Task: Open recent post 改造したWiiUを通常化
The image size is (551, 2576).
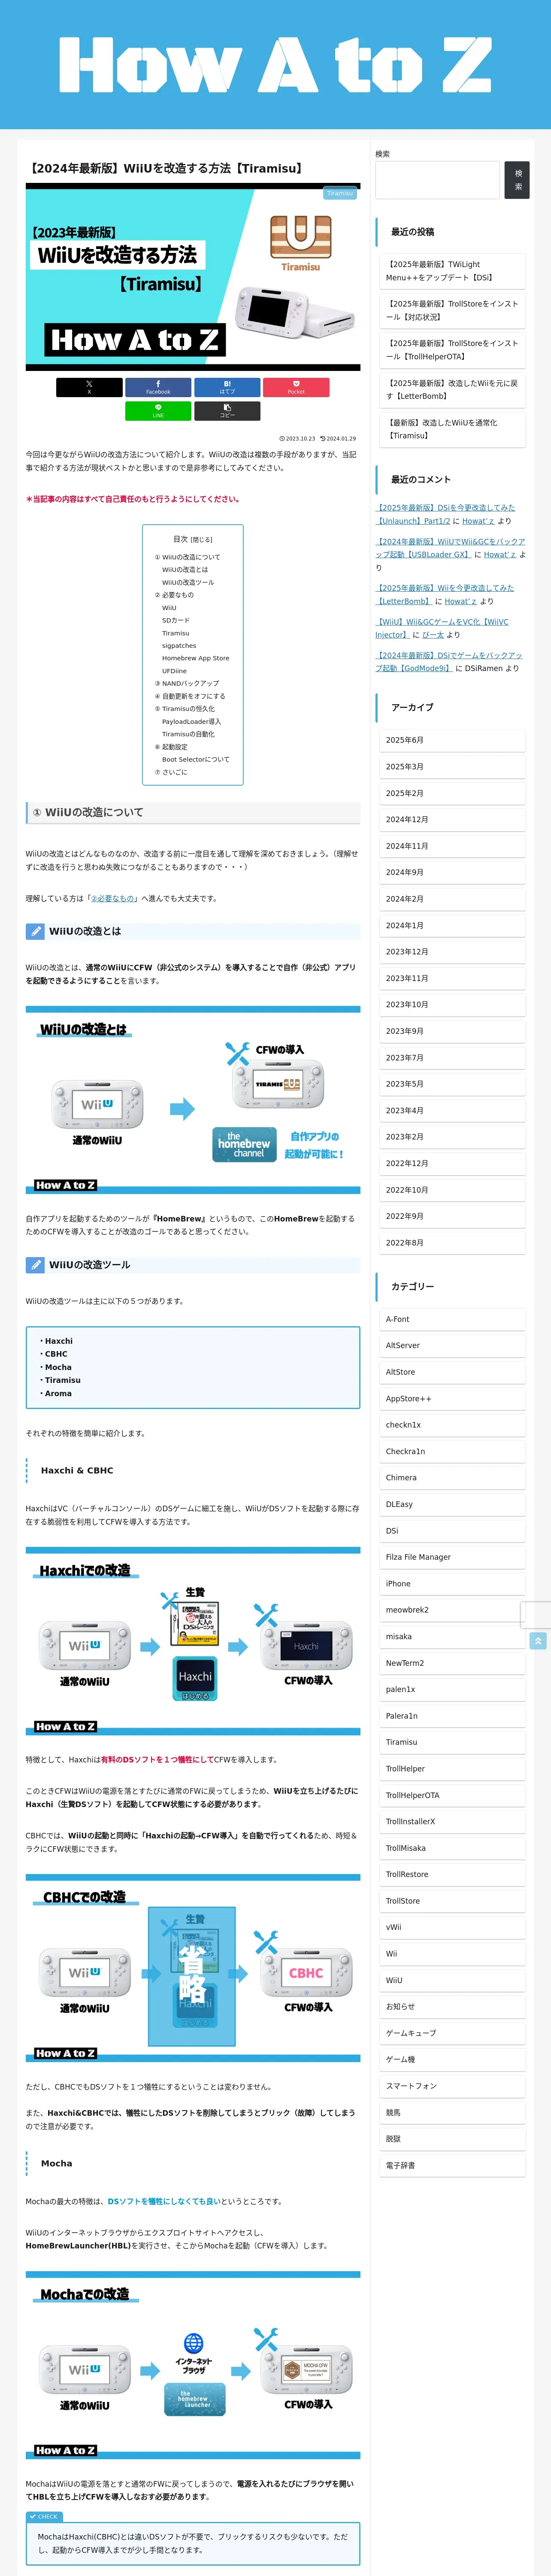Action: click(452, 429)
